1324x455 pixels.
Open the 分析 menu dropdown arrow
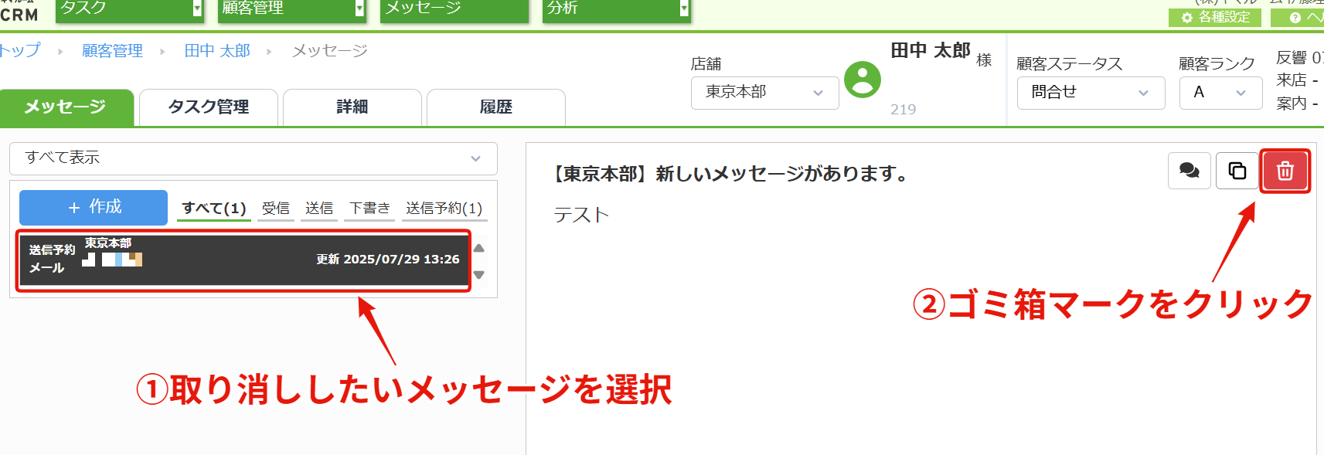[x=684, y=9]
